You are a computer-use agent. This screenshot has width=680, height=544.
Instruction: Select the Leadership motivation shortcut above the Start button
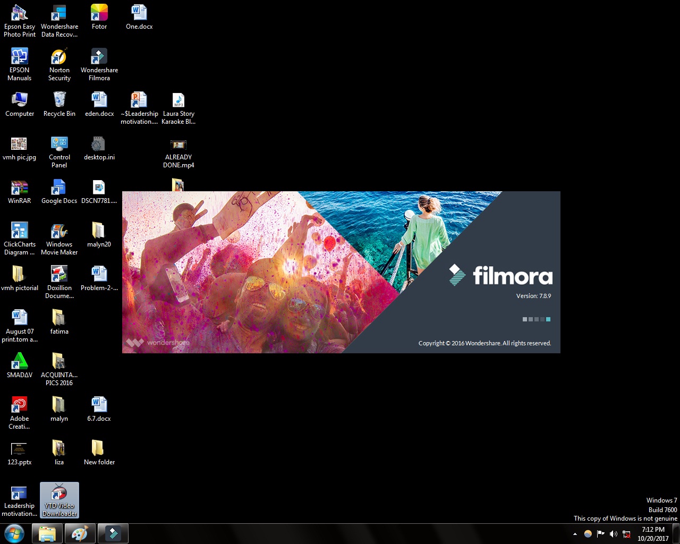[x=20, y=500]
